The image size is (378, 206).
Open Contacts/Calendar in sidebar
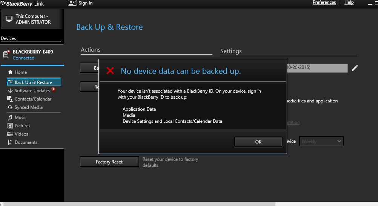click(33, 99)
